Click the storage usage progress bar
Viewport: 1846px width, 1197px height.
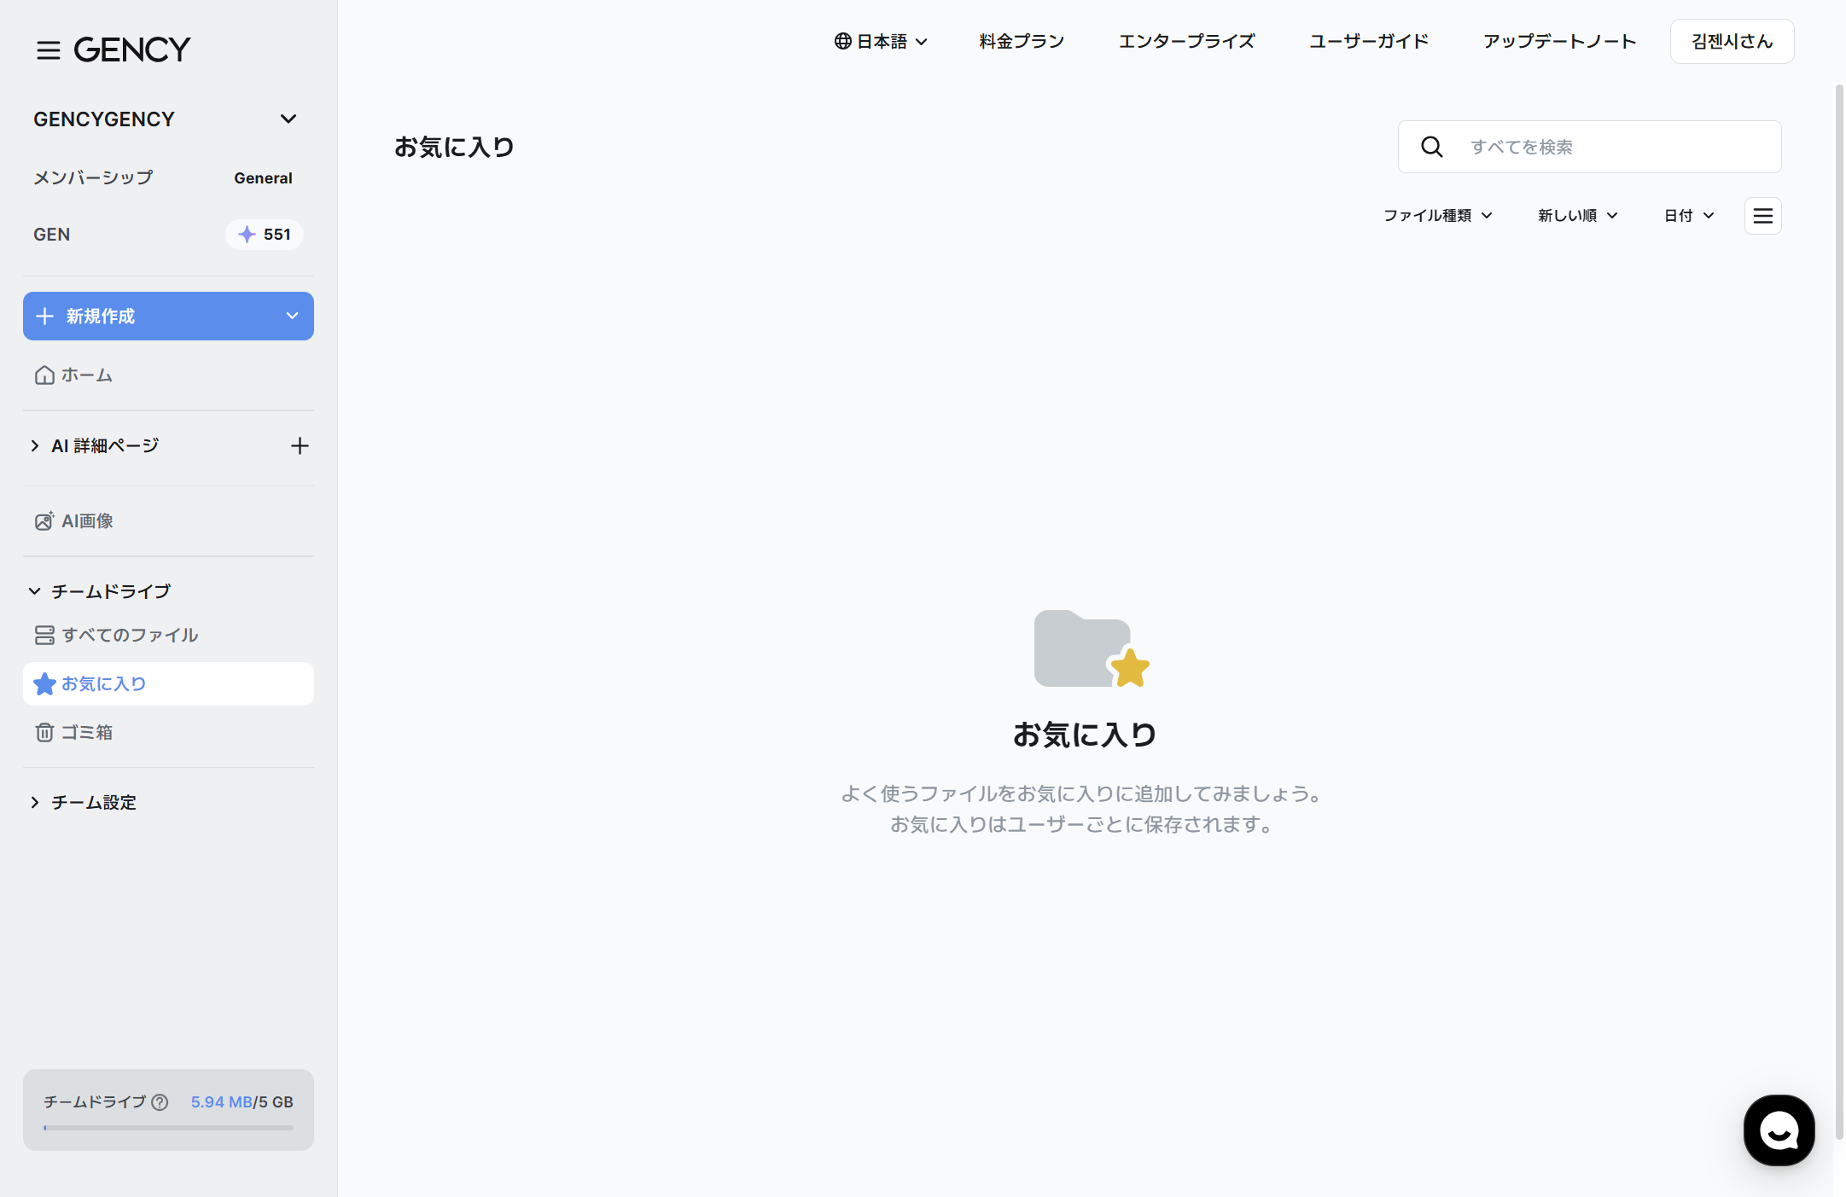point(168,1128)
